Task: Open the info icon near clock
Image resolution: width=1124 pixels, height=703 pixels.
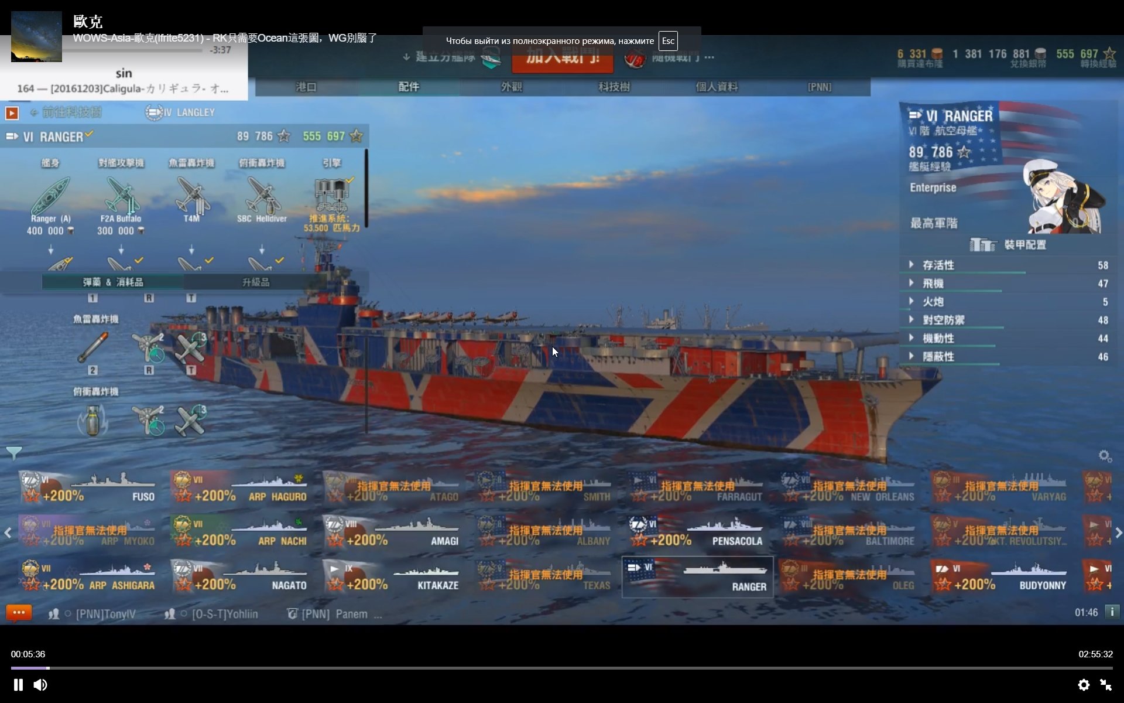Action: click(1112, 612)
